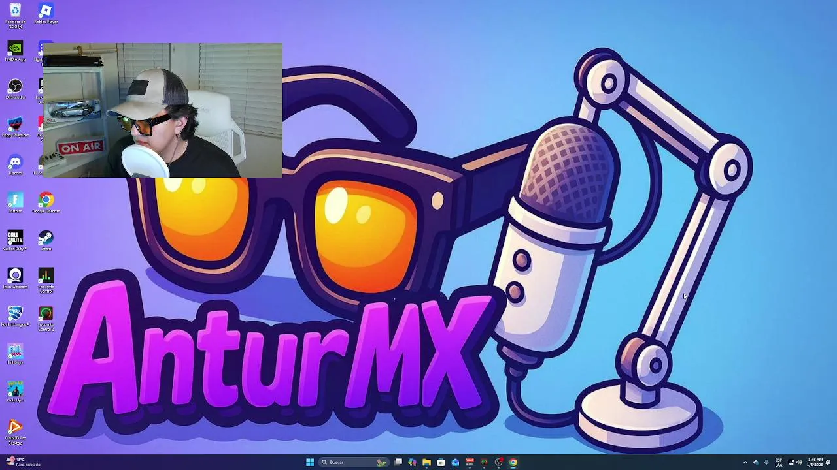
Task: Open Google Chrome desktop shortcut
Action: click(x=46, y=202)
